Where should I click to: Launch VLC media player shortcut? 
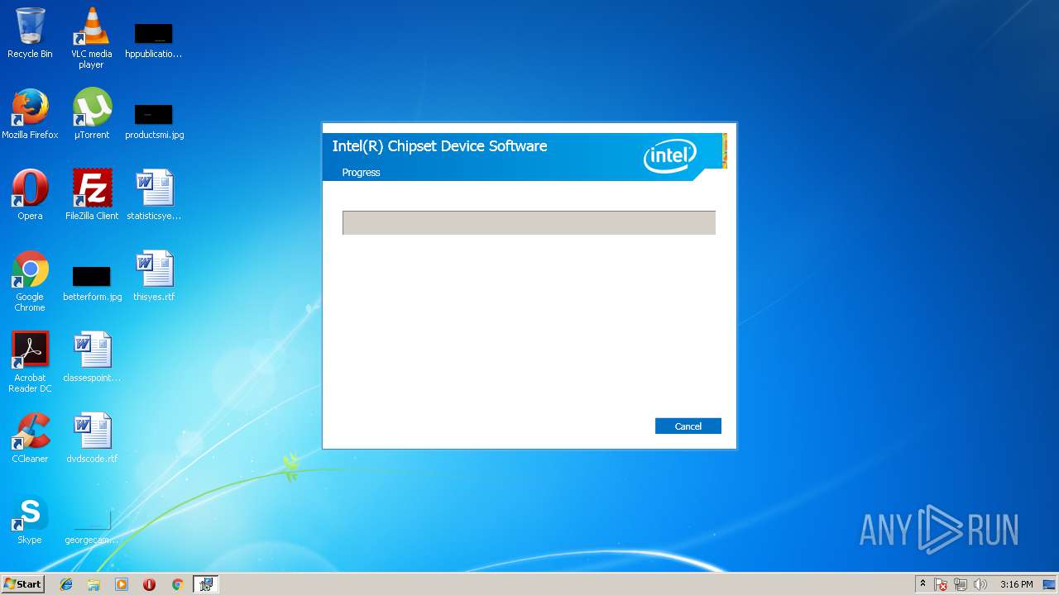pyautogui.click(x=91, y=38)
